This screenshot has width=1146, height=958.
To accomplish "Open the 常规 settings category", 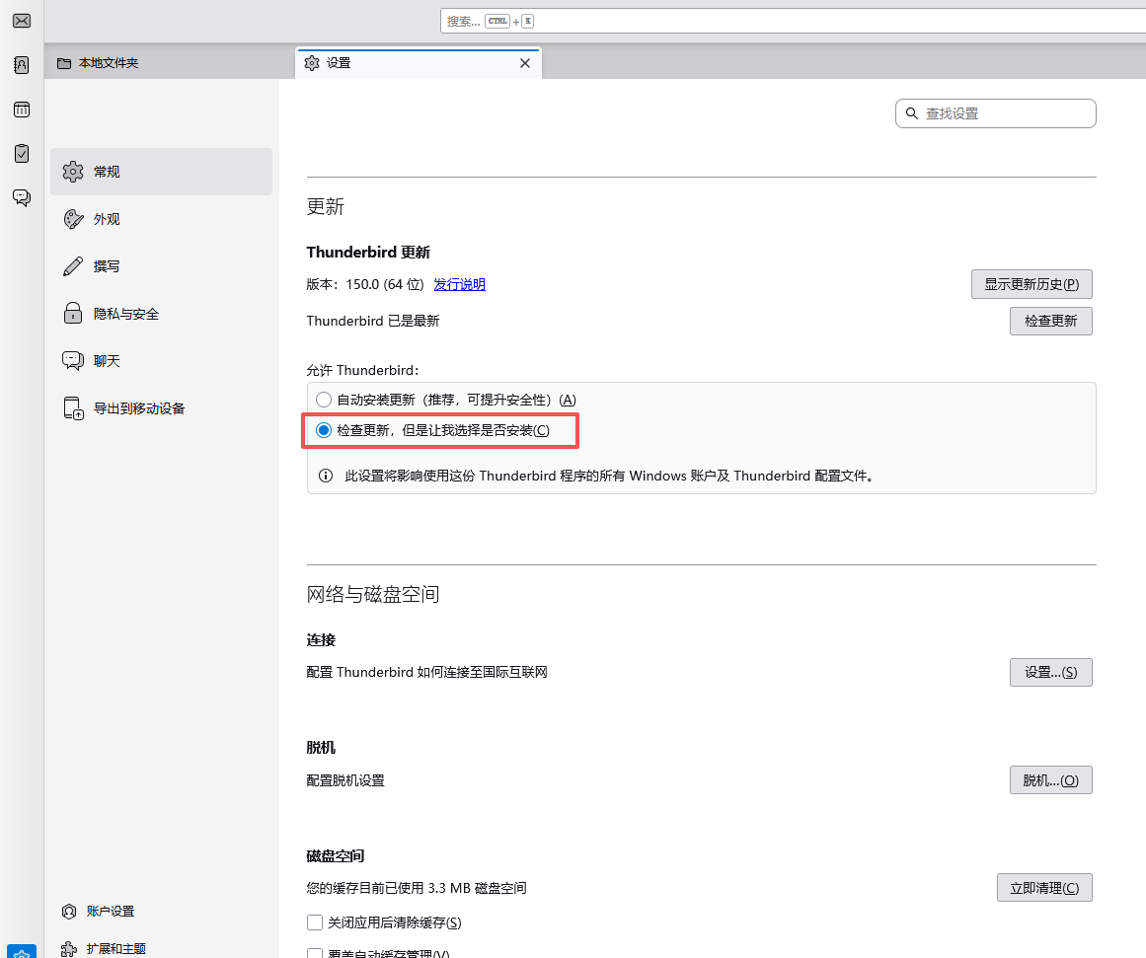I will pos(162,172).
